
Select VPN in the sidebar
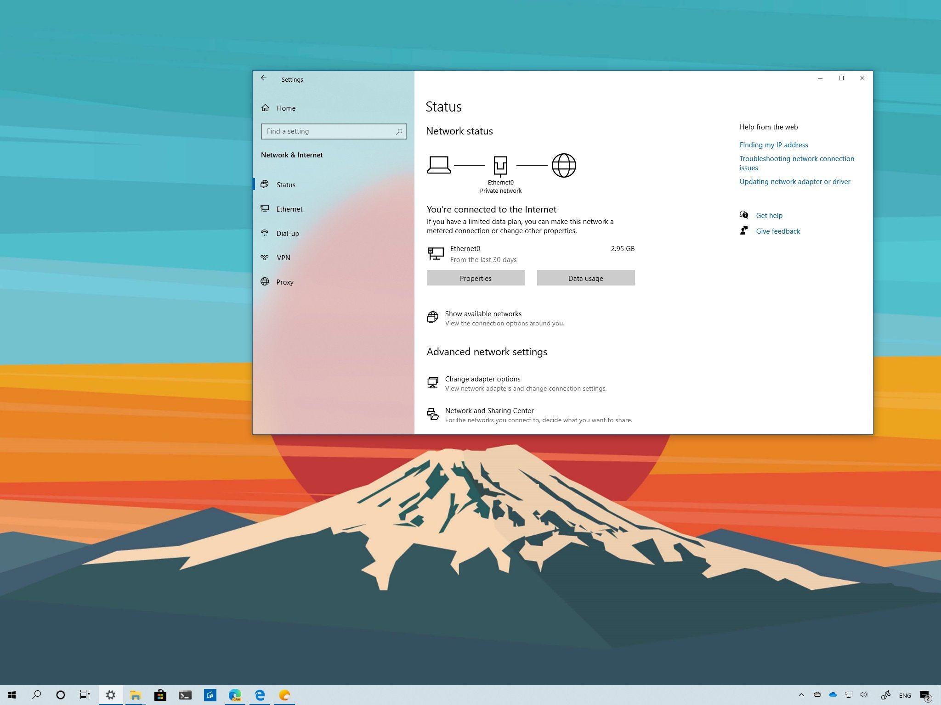click(283, 257)
